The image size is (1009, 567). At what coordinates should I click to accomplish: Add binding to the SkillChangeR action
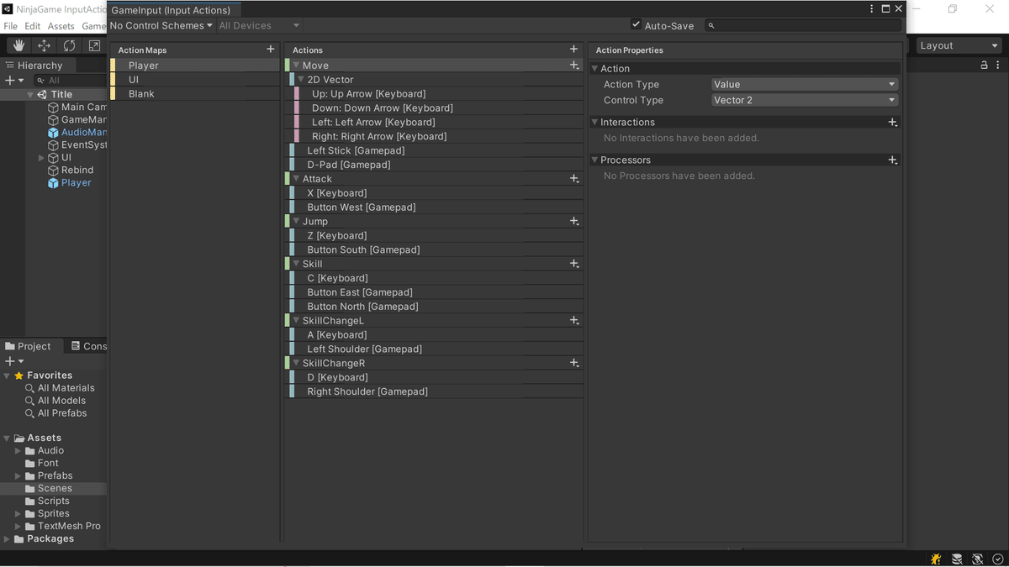click(574, 363)
